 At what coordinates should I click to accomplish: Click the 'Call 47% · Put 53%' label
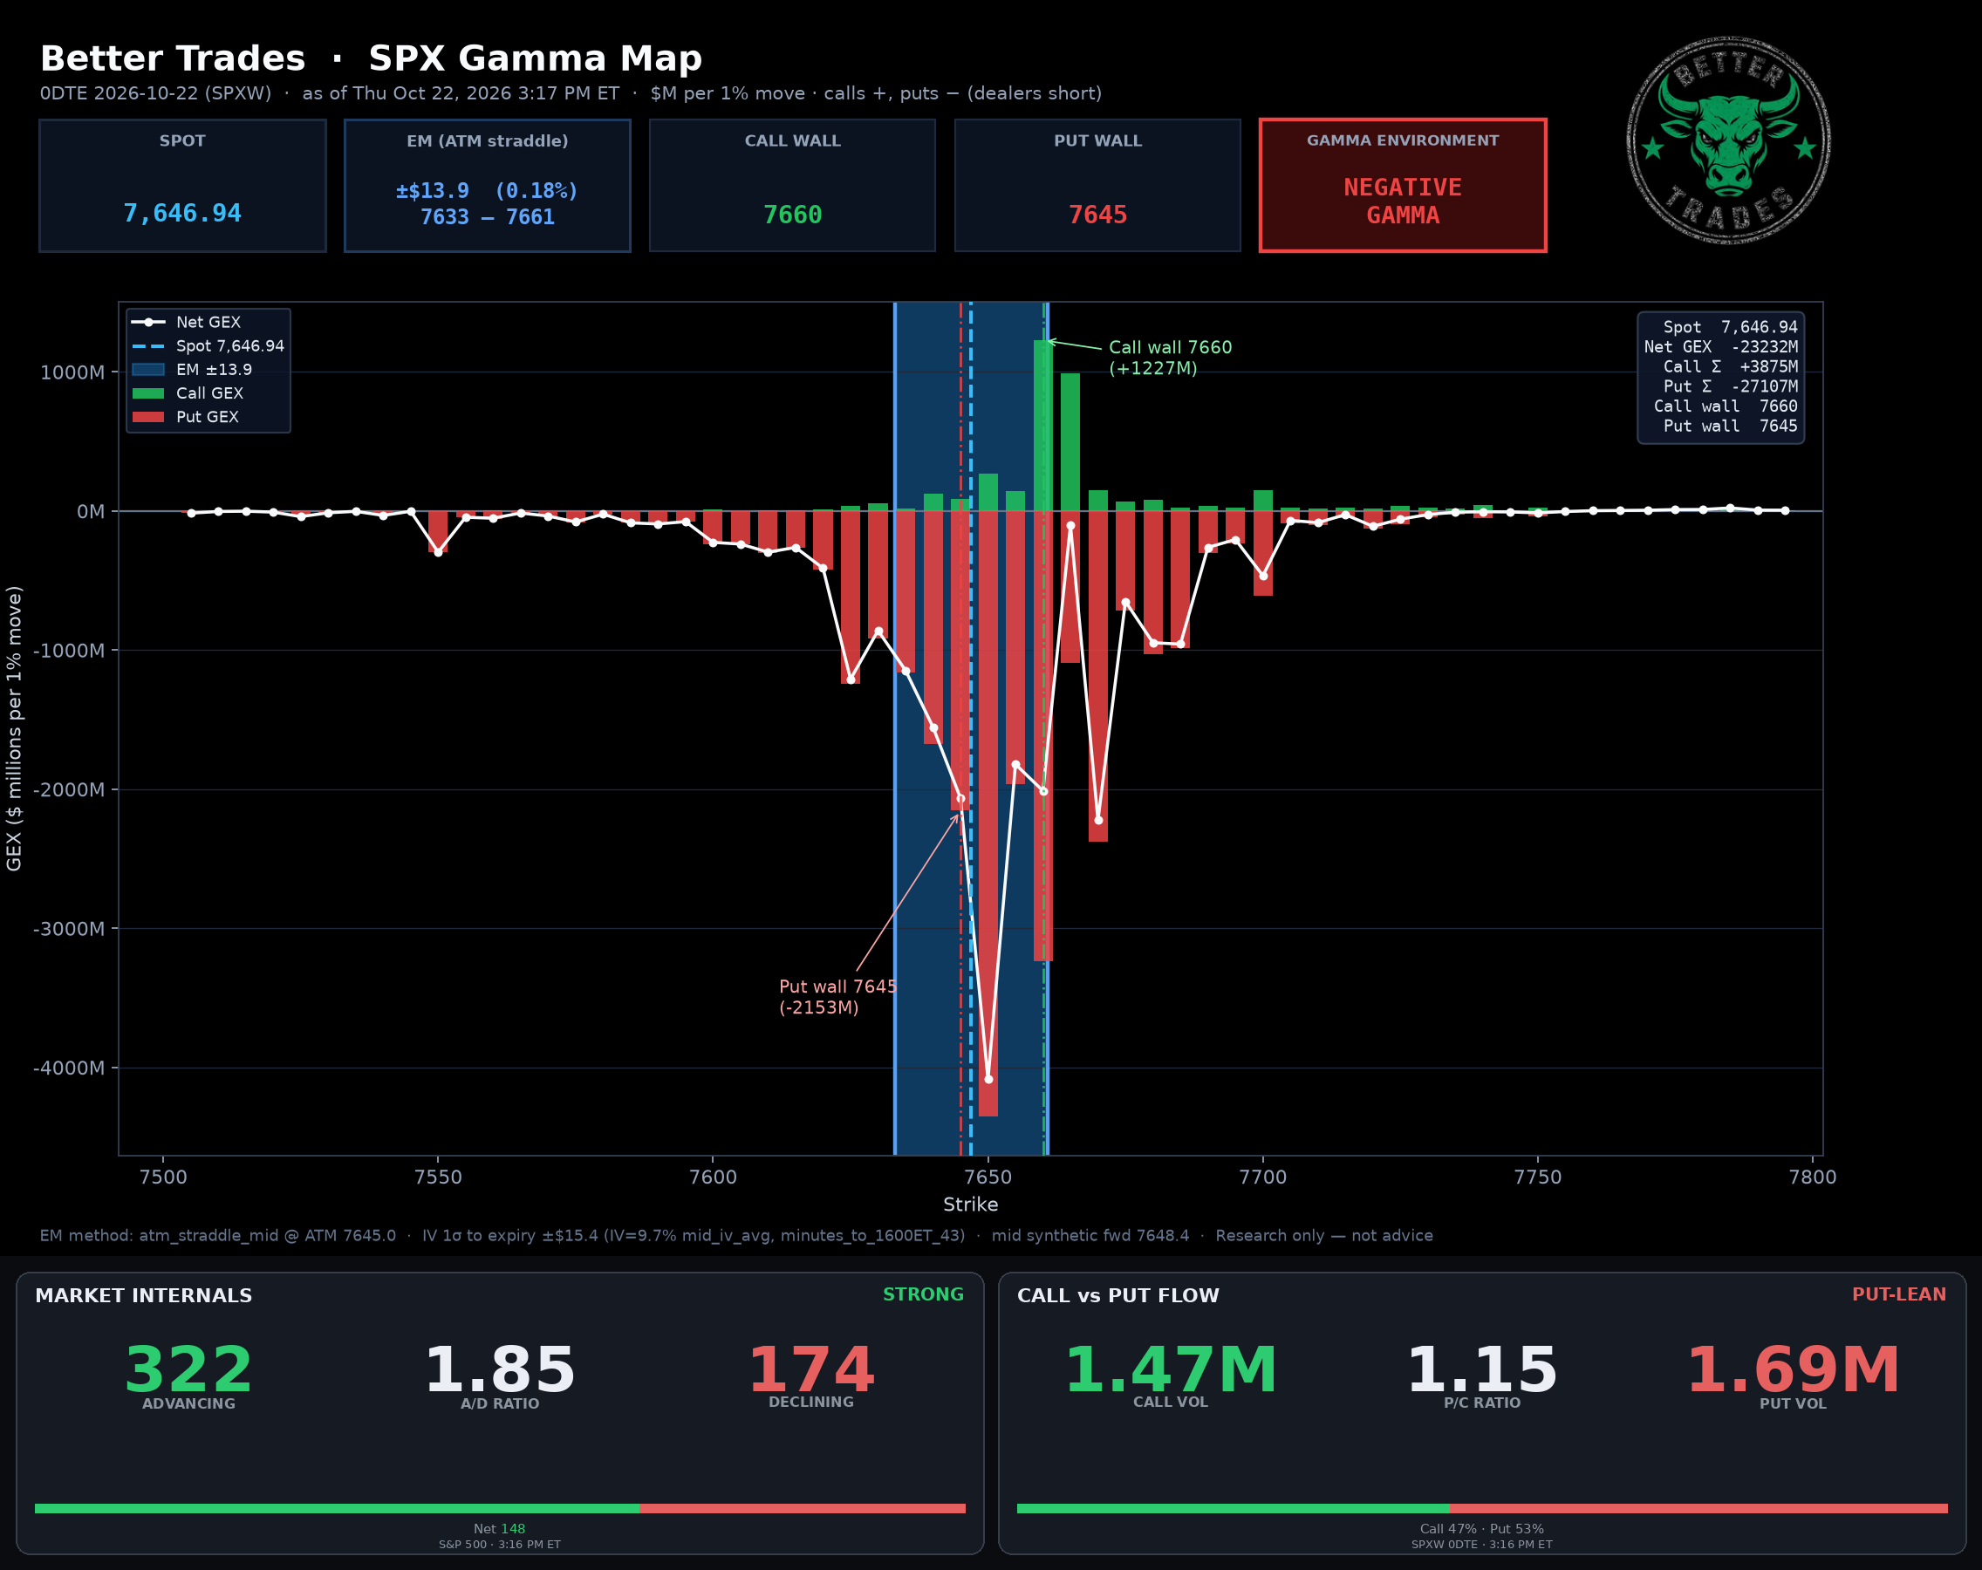tap(1482, 1529)
